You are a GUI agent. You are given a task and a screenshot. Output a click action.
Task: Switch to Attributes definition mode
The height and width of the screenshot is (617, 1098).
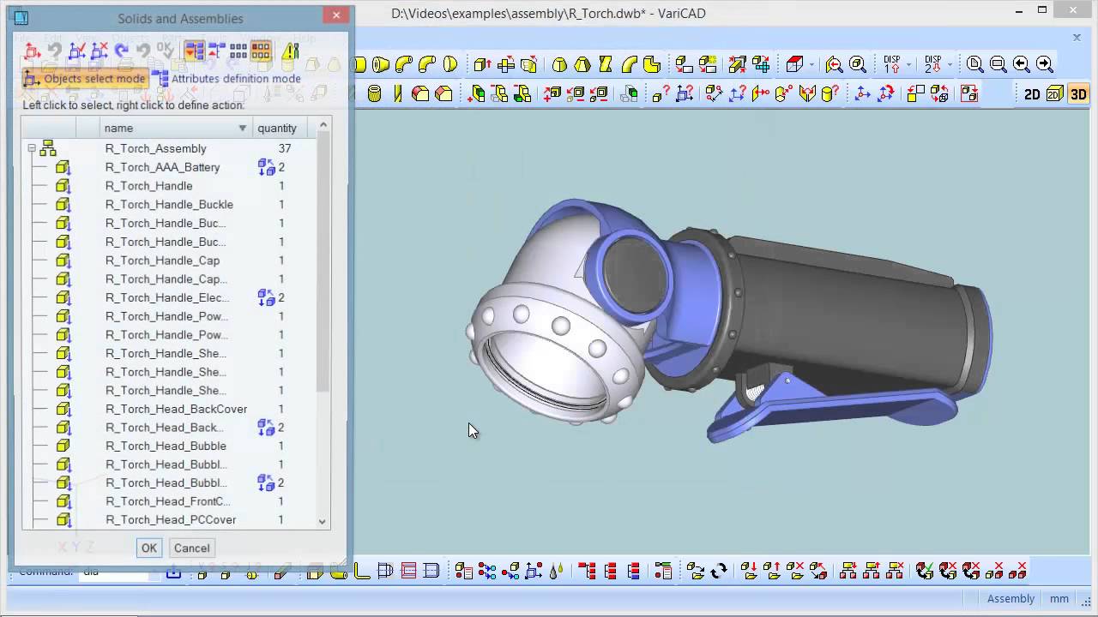click(227, 79)
